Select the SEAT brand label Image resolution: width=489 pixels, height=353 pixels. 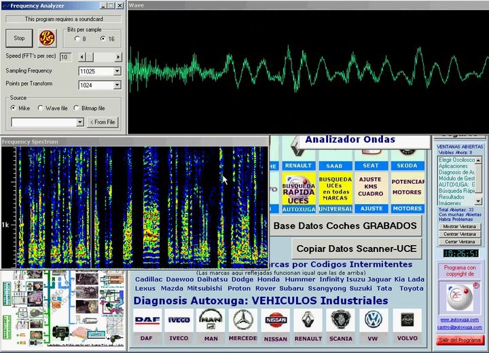coord(371,166)
